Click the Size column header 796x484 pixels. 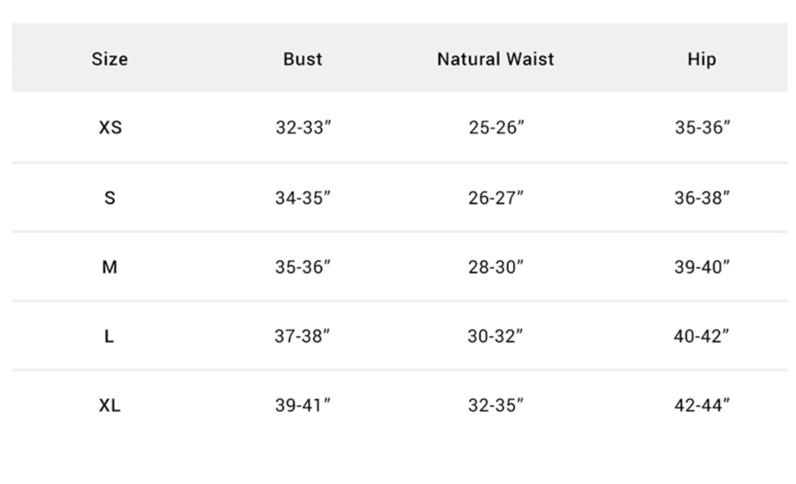click(x=110, y=59)
